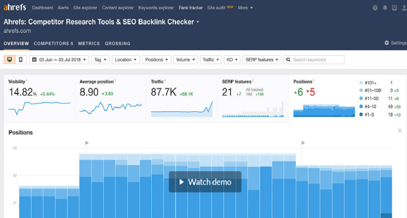Click the Settings gear icon
Screen dimensions: 407x218
point(387,43)
